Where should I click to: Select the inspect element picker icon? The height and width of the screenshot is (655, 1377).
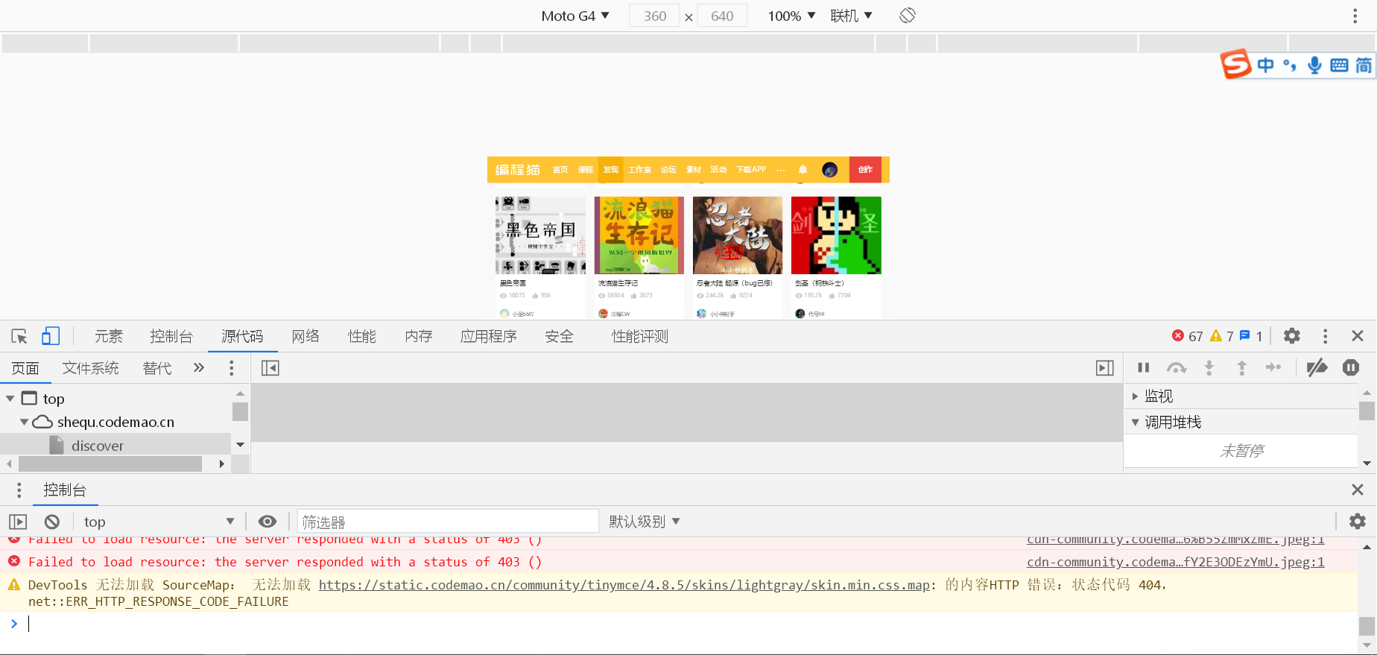pos(19,336)
